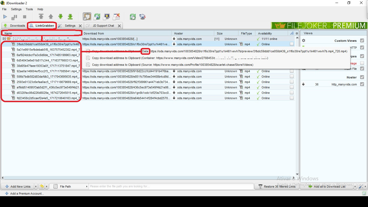Open table column settings gear icon
368x207 pixels.
(297, 33)
